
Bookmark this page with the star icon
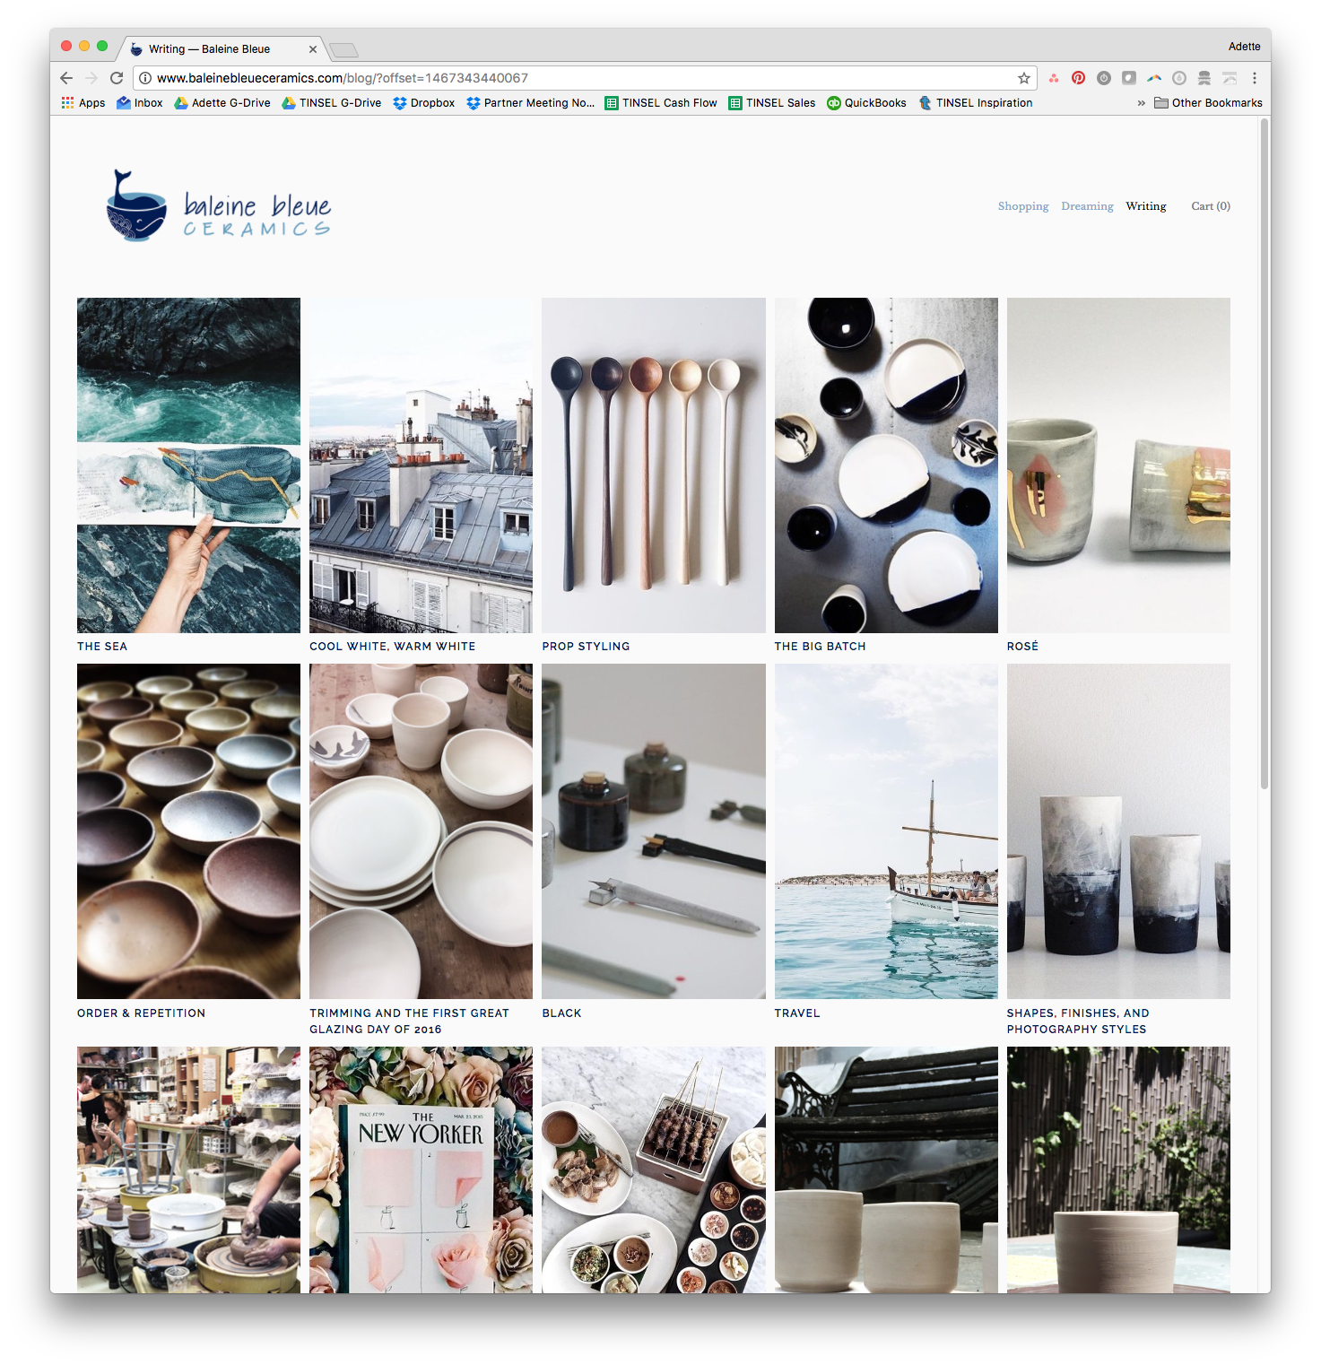click(x=1024, y=78)
